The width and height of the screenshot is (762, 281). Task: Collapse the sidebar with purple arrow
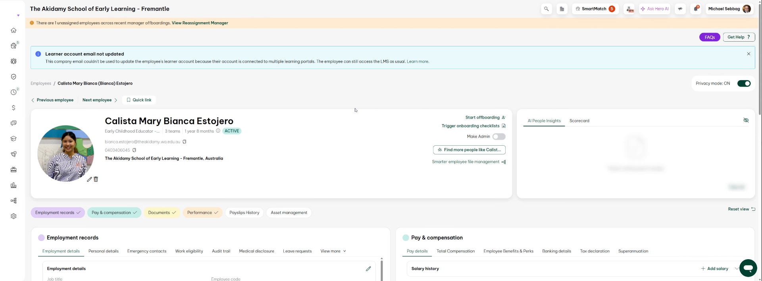click(x=18, y=15)
